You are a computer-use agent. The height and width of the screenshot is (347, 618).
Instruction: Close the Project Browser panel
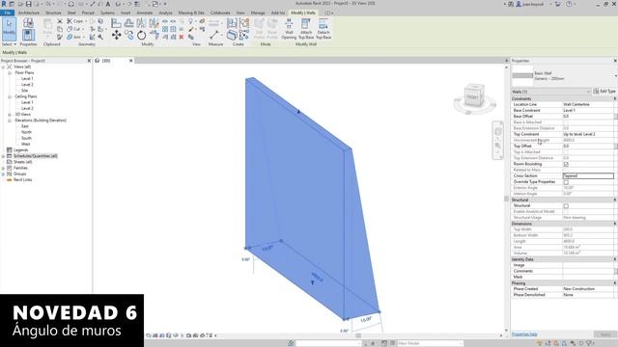tap(89, 61)
